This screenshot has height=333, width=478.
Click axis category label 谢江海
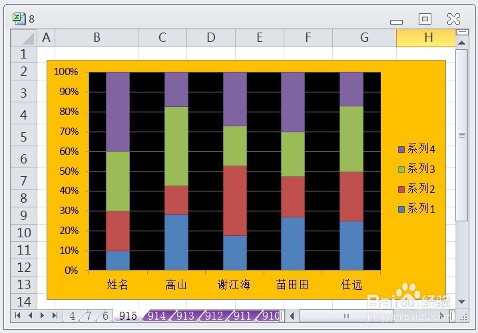point(234,284)
